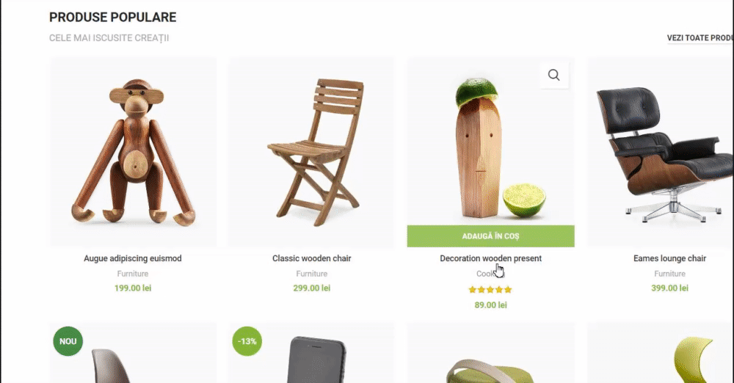Open Augue adipiscing euismod product title

[x=132, y=258]
